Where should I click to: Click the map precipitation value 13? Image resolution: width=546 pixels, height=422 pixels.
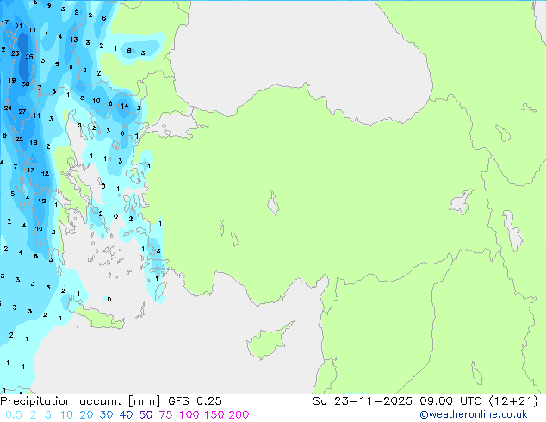(x=74, y=40)
